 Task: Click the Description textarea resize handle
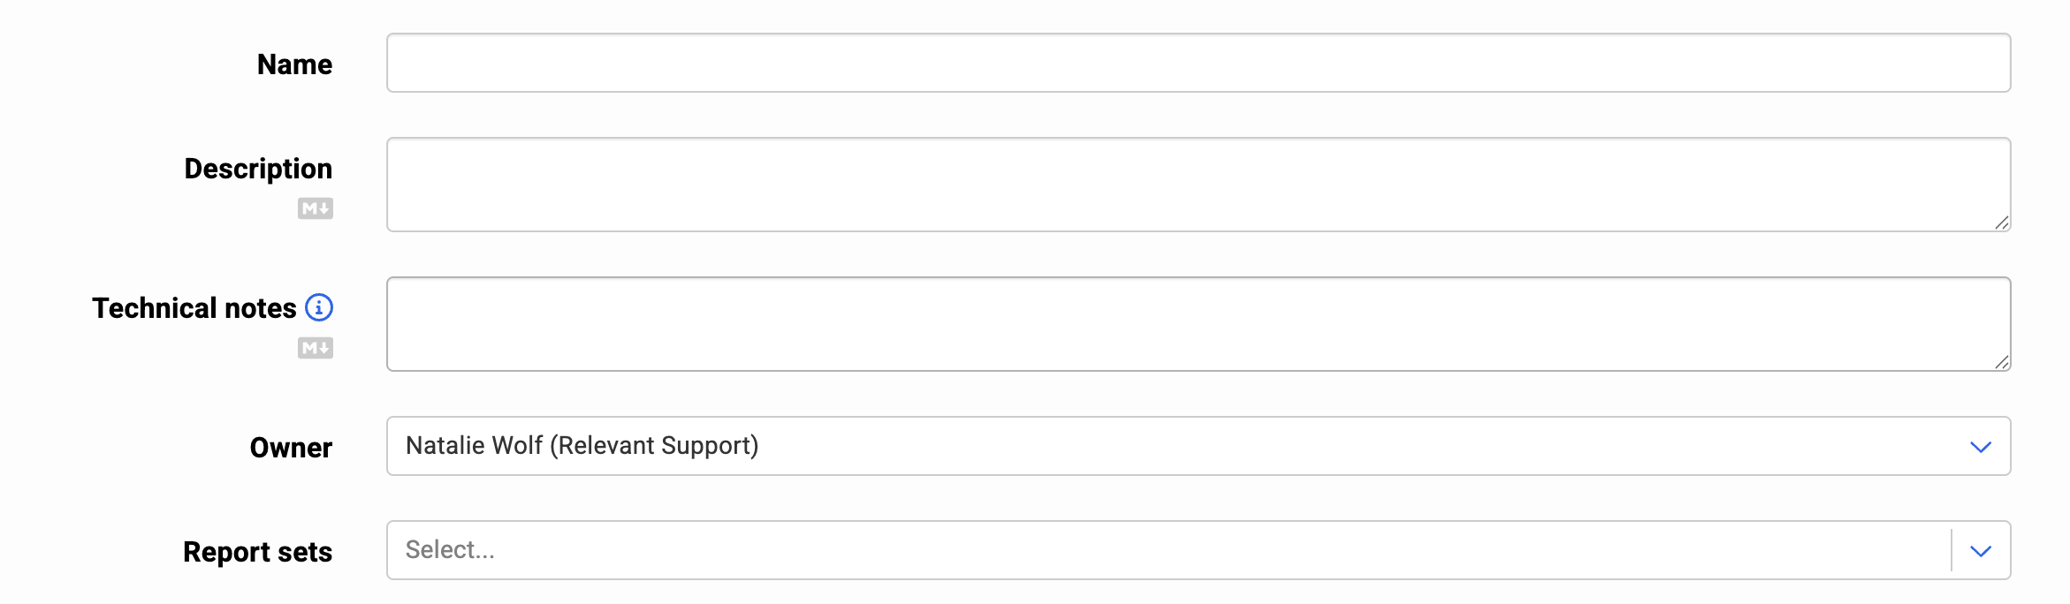(2004, 223)
